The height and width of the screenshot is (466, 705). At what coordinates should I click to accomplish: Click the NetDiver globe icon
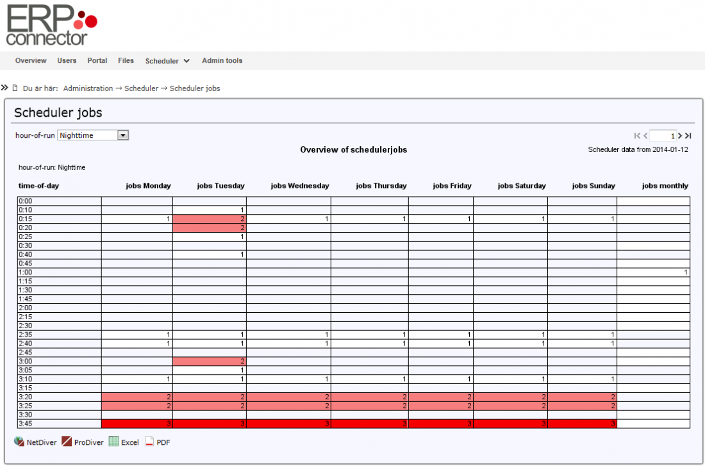(19, 442)
